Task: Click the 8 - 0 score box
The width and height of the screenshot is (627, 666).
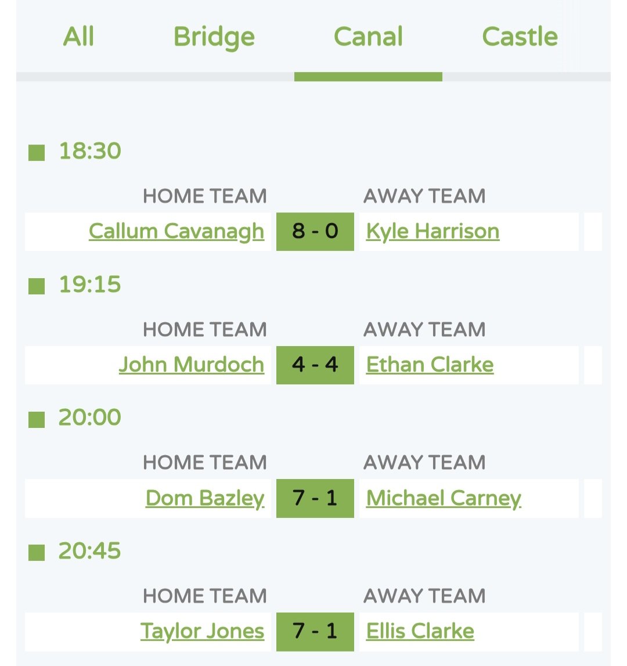Action: pyautogui.click(x=315, y=232)
